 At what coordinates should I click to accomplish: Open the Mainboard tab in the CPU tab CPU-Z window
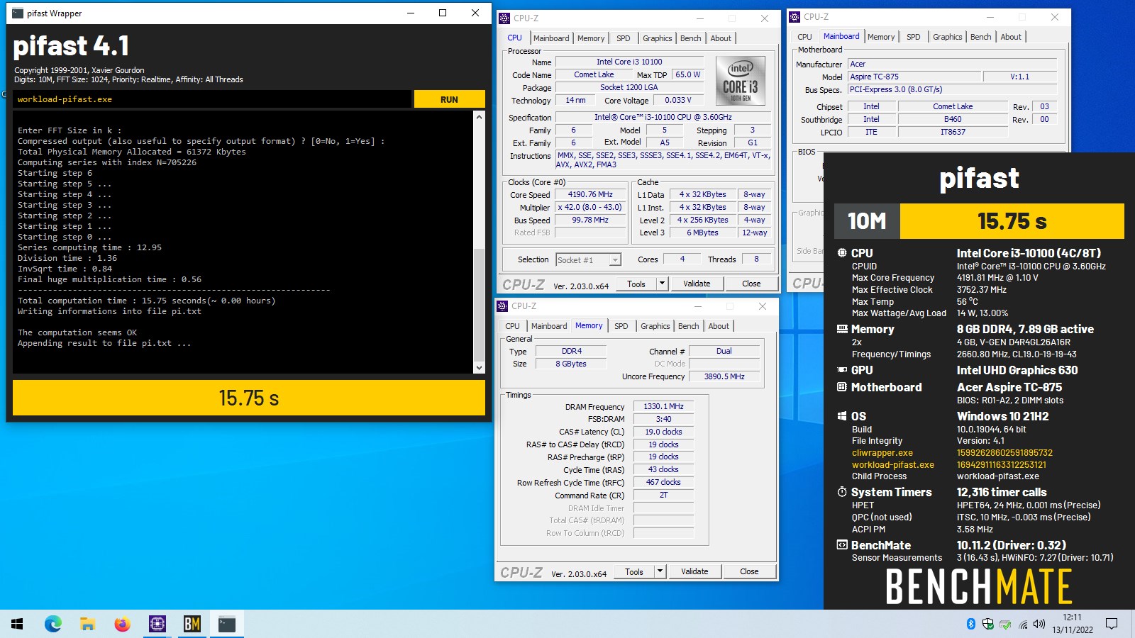pos(551,38)
